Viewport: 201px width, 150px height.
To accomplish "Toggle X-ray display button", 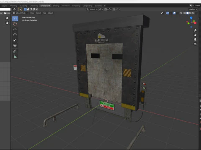I will click(181, 13).
